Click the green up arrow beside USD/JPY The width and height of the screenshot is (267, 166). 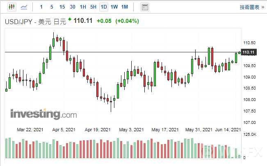point(70,19)
